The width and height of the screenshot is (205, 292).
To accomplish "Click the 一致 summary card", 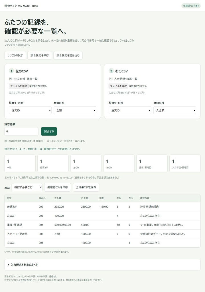I will pos(20,163).
